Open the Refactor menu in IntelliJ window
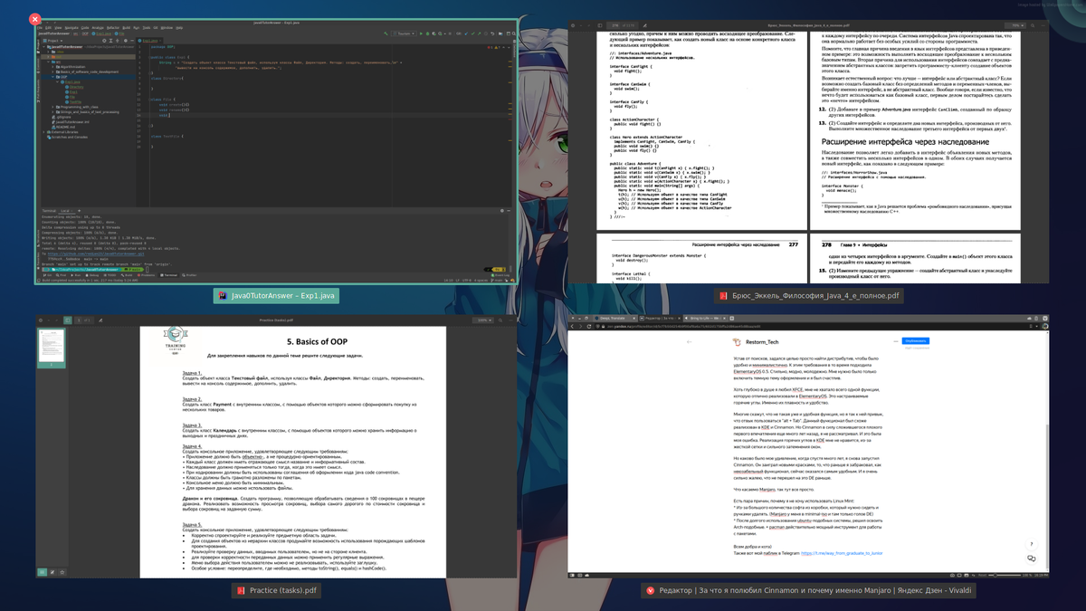The width and height of the screenshot is (1086, 611). click(113, 28)
